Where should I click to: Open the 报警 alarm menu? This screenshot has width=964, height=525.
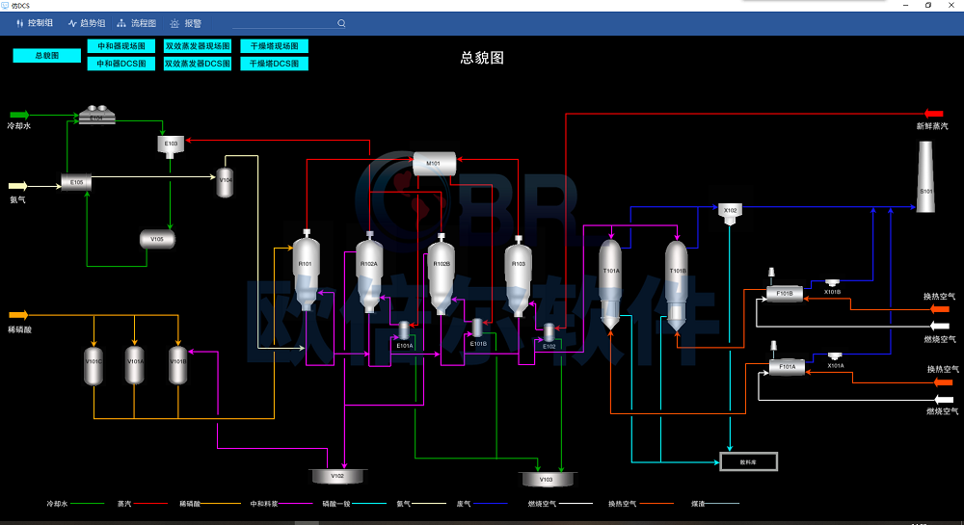(x=186, y=23)
